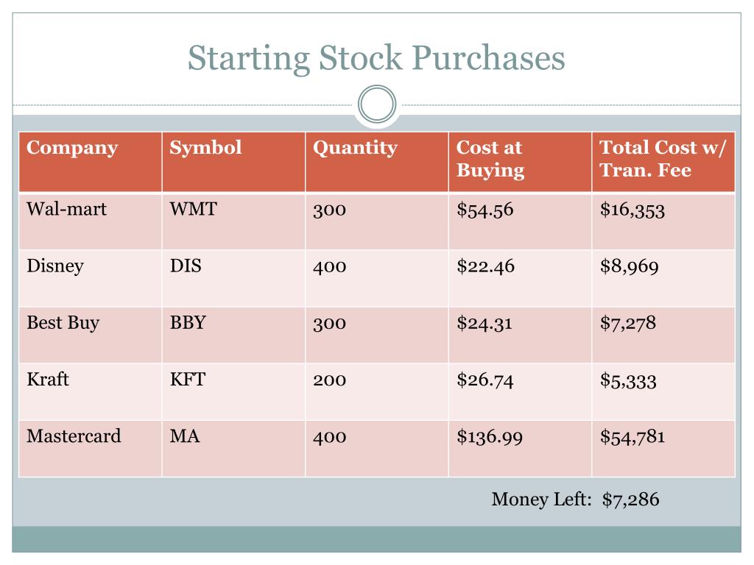The image size is (754, 565).
Task: Select the Company column header
Action: pos(91,162)
